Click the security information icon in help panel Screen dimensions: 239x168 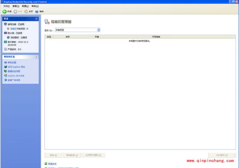[x=5, y=71]
